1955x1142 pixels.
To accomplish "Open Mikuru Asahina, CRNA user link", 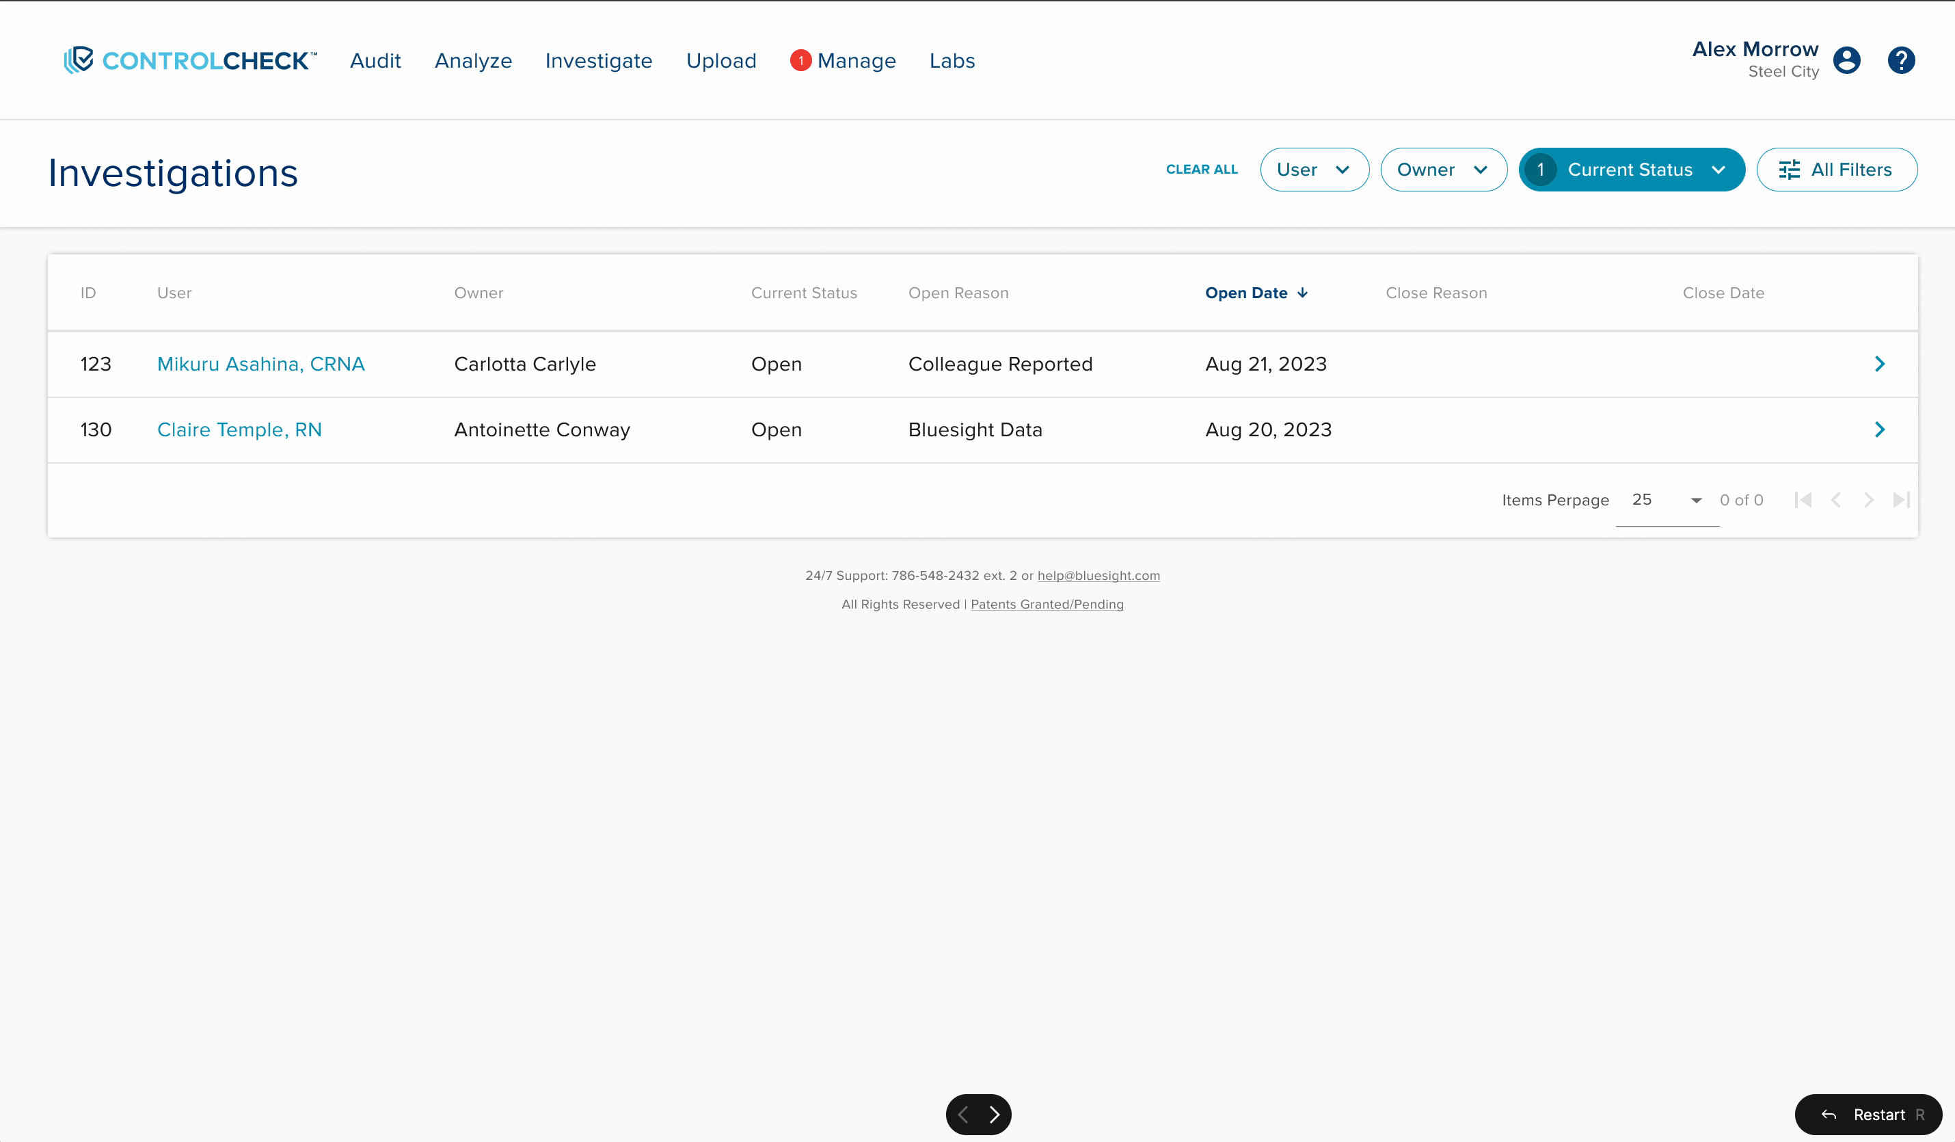I will tap(260, 364).
